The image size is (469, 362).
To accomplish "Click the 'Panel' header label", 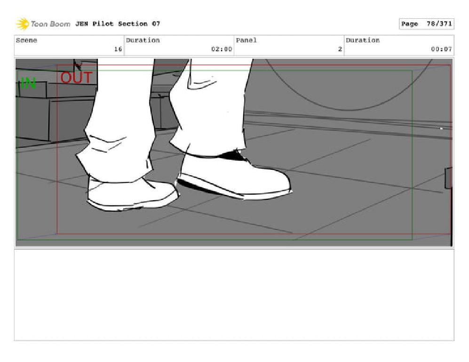I will click(246, 40).
